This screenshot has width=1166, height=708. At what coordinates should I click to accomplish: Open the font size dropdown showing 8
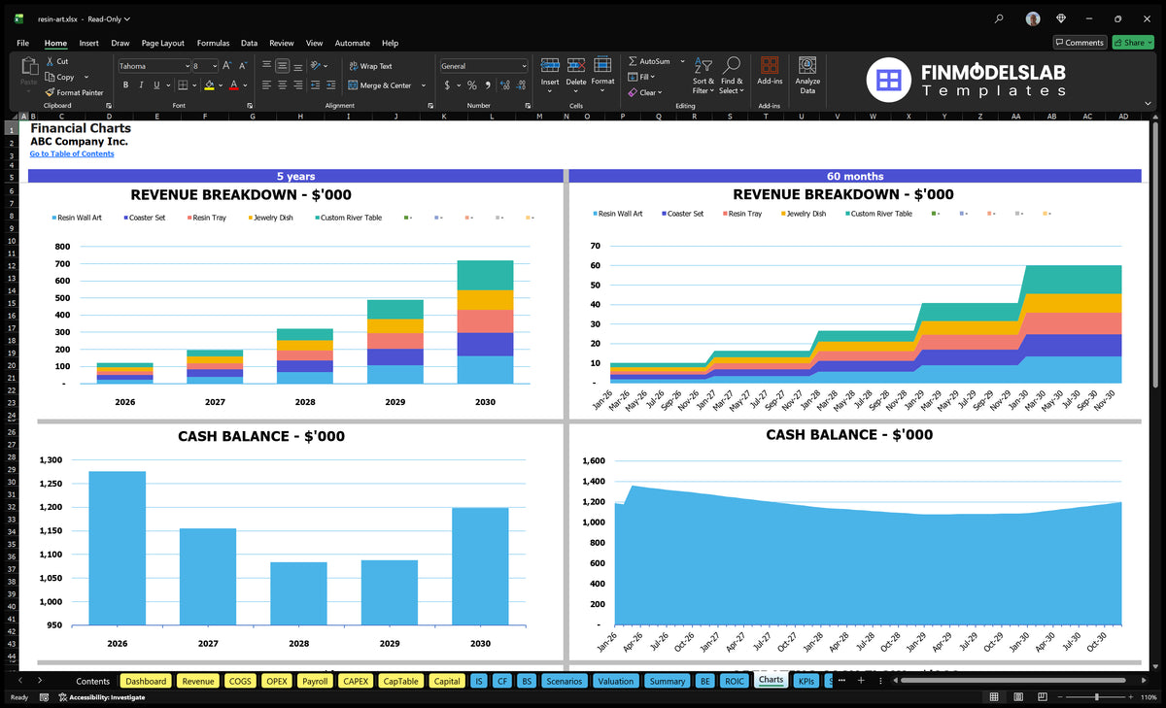click(x=214, y=66)
